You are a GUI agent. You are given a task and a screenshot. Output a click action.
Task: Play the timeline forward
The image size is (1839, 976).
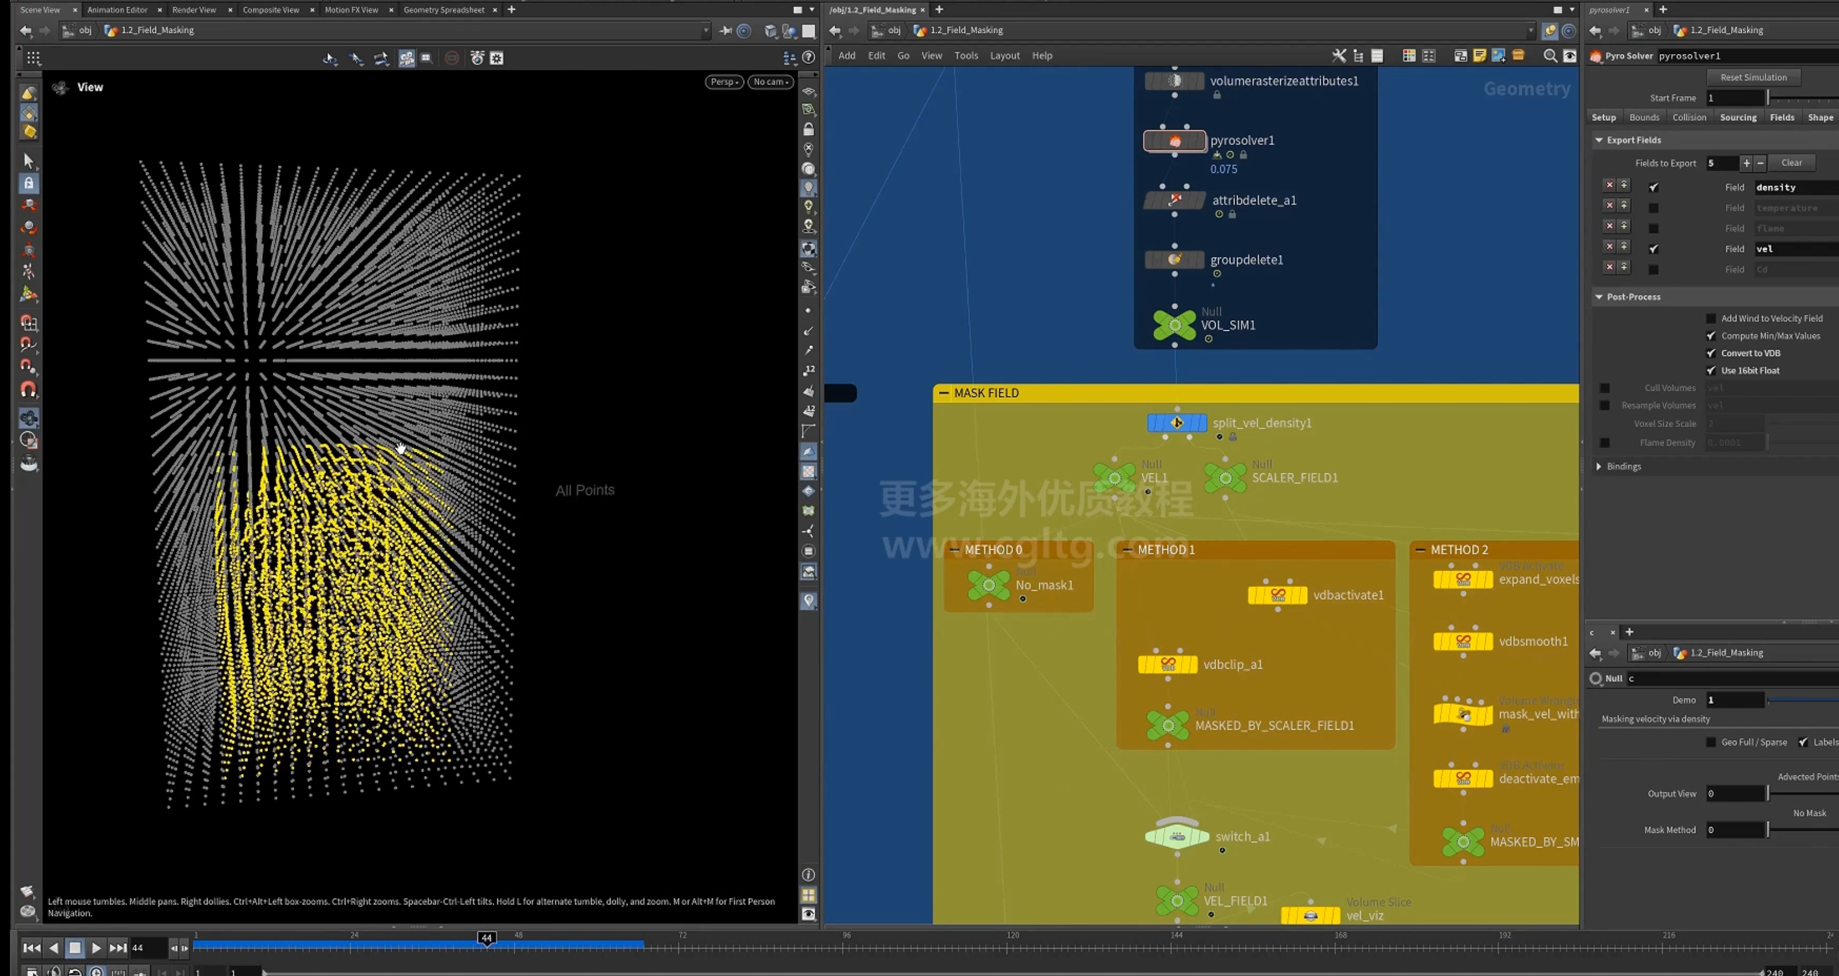coord(96,947)
